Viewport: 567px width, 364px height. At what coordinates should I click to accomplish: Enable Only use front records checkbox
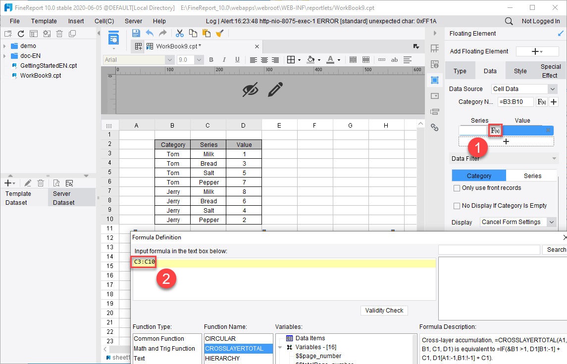tap(457, 188)
